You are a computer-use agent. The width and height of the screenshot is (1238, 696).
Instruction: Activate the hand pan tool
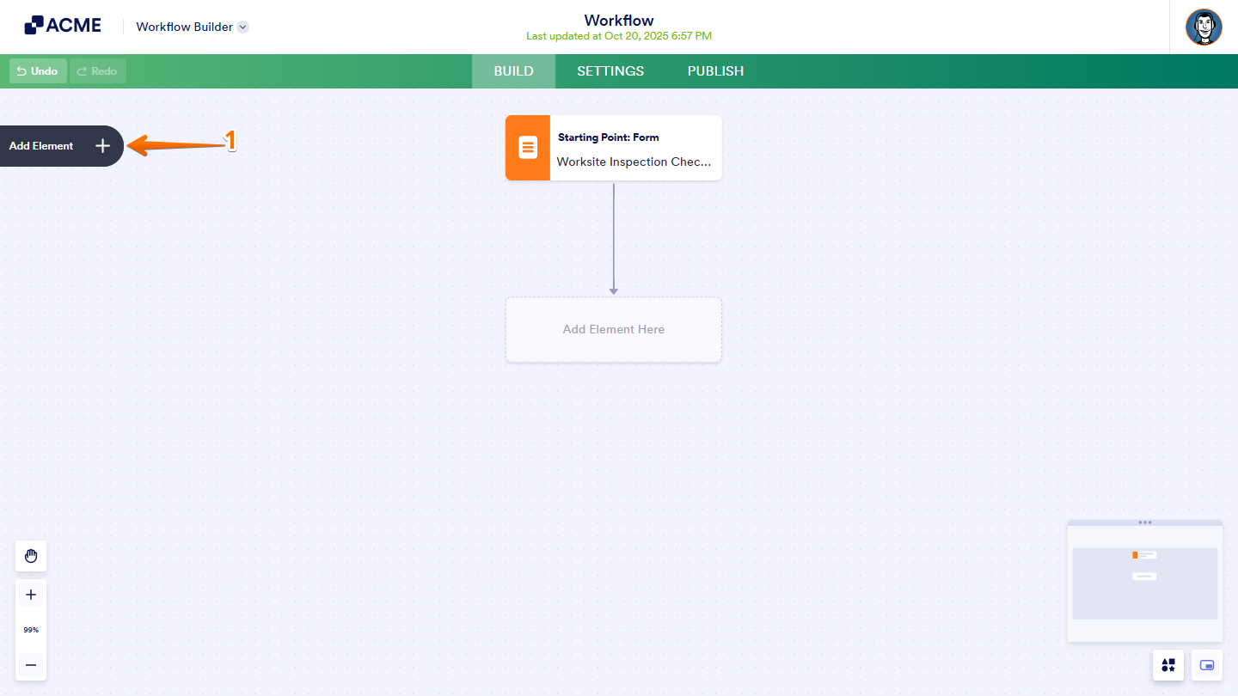[x=31, y=556]
